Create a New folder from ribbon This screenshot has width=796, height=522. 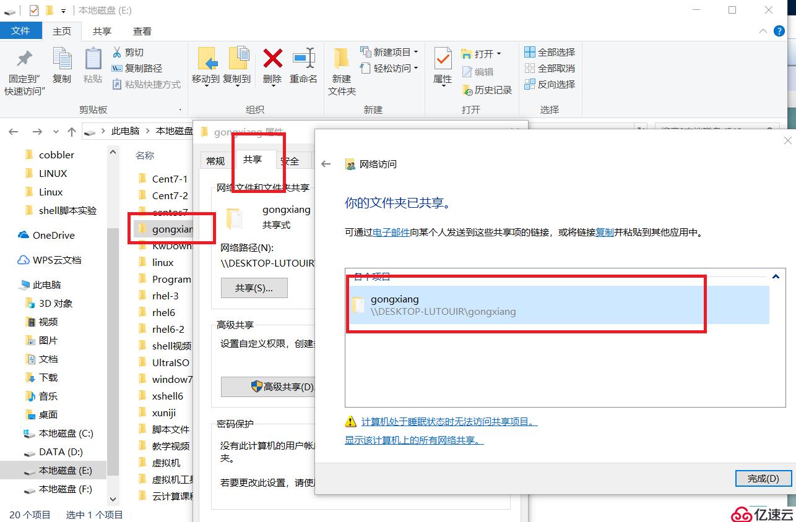tap(342, 72)
